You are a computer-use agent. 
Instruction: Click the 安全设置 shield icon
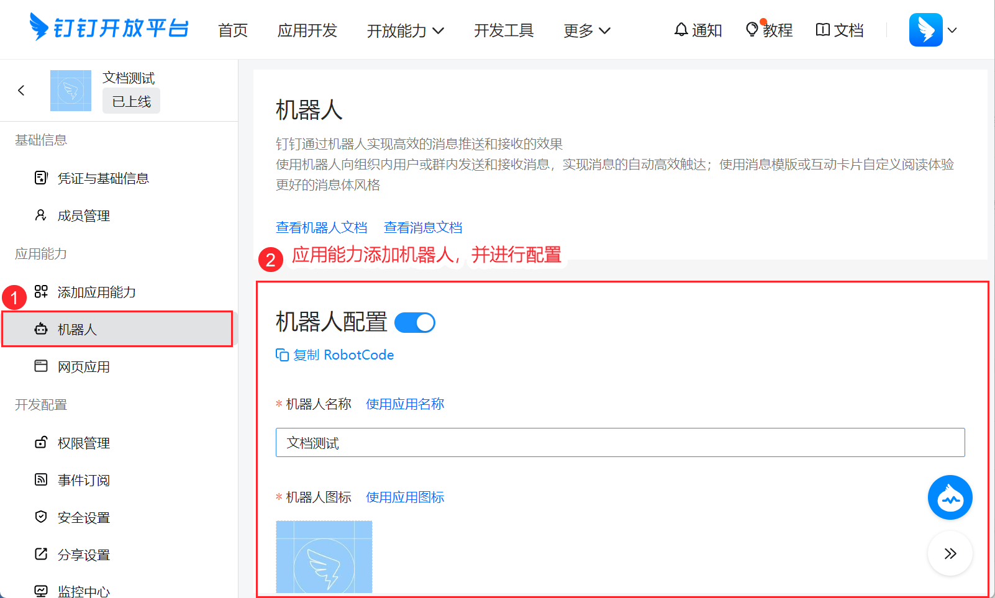[x=41, y=517]
